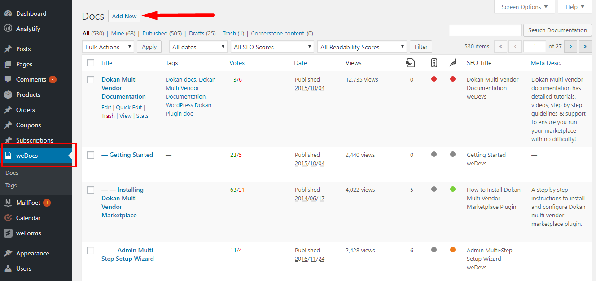Screen dimensions: 596x281
Task: Sort by readability feather icon
Action: coord(453,63)
